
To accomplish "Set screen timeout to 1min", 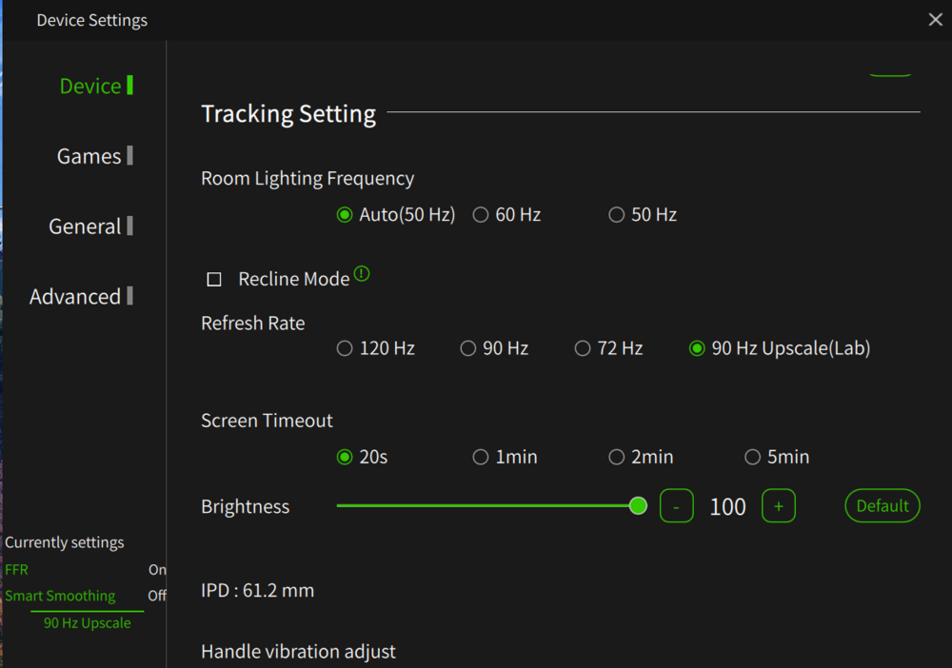I will click(481, 457).
